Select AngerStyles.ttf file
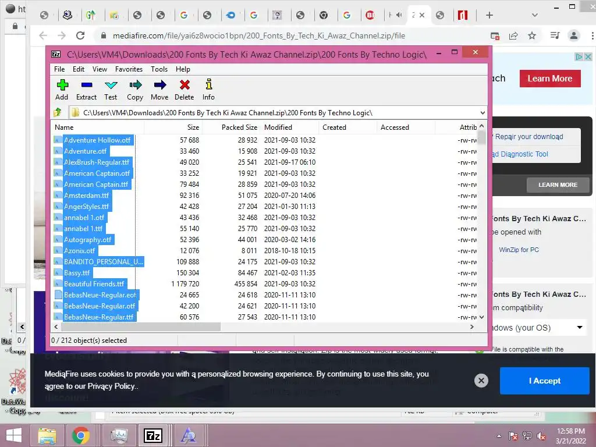The width and height of the screenshot is (596, 447). coord(86,206)
